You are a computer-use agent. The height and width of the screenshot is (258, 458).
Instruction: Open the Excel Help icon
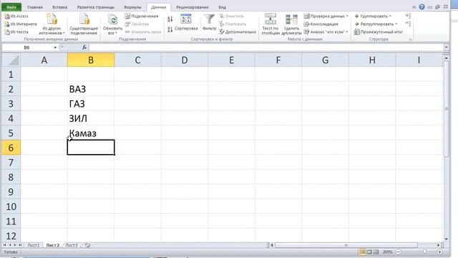pyautogui.click(x=422, y=6)
